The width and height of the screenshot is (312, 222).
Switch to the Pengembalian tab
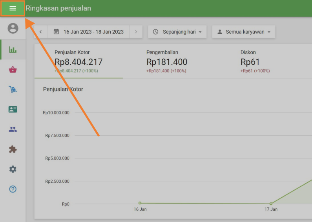167,62
